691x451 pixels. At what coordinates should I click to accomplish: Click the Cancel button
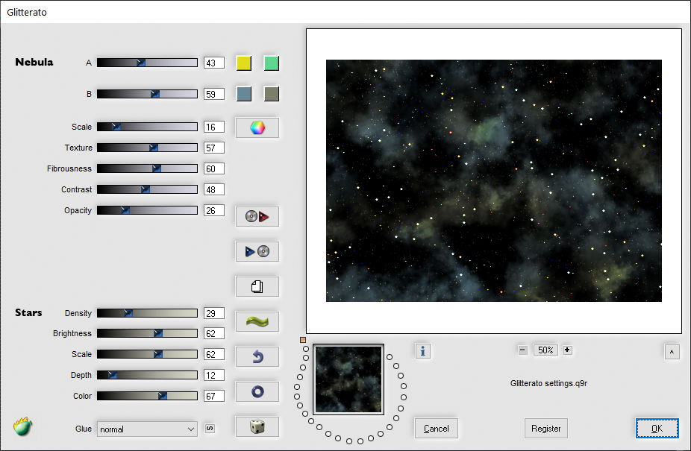(437, 429)
